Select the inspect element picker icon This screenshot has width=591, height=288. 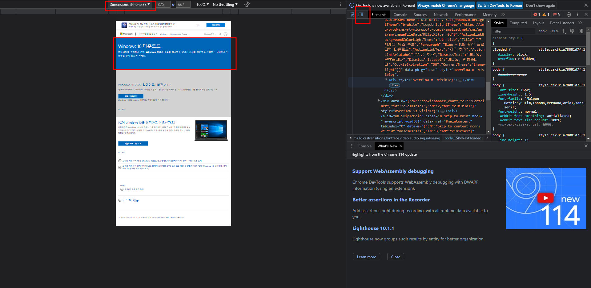[x=352, y=14]
